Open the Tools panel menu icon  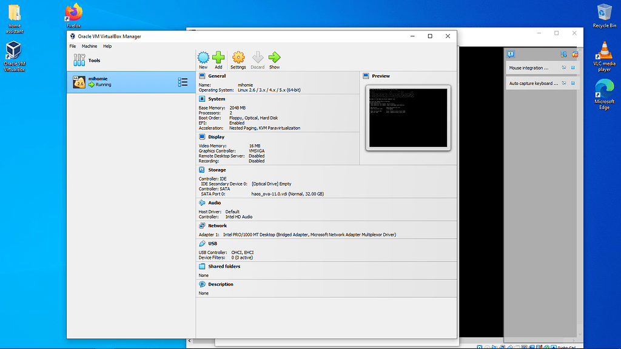(79, 59)
